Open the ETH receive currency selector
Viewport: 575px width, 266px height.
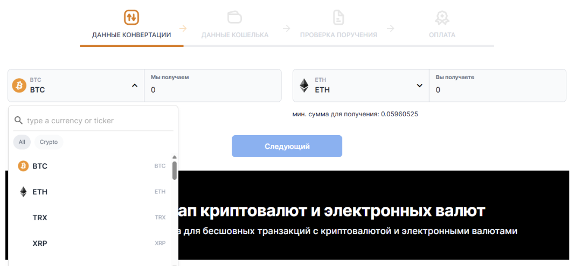tap(361, 86)
